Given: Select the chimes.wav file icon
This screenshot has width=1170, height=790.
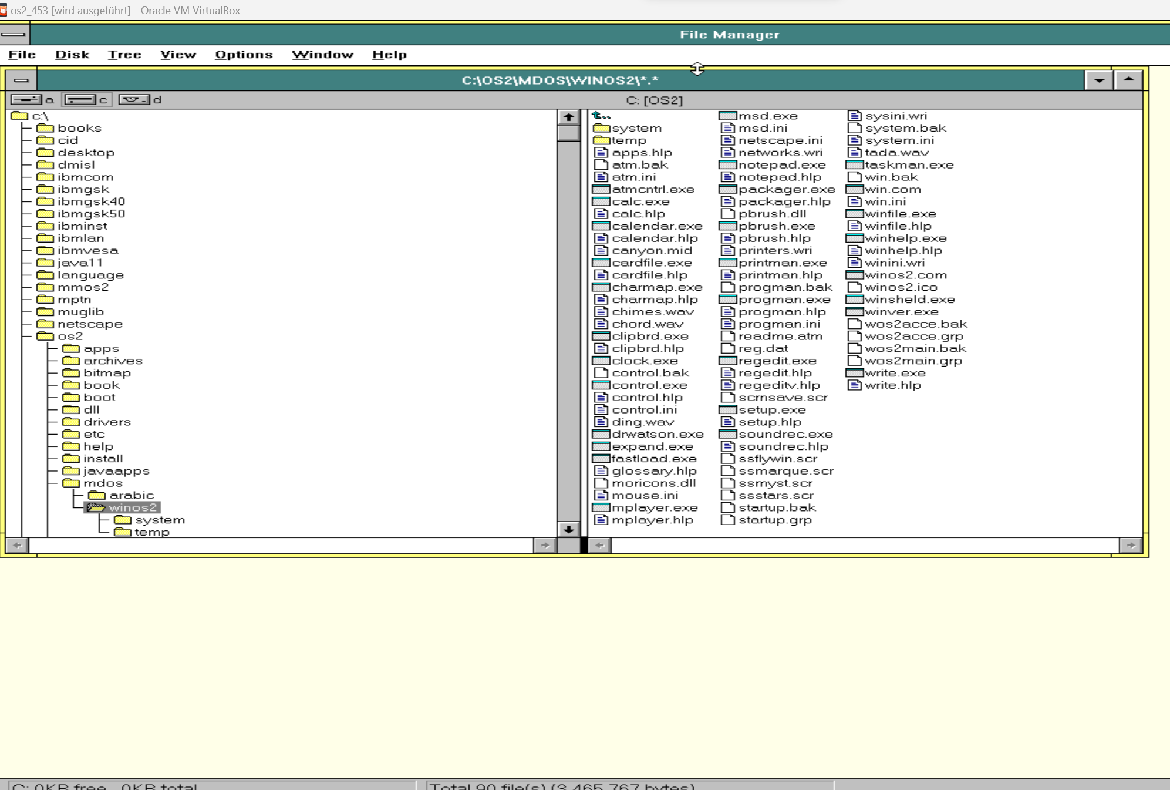Looking at the screenshot, I should 601,312.
